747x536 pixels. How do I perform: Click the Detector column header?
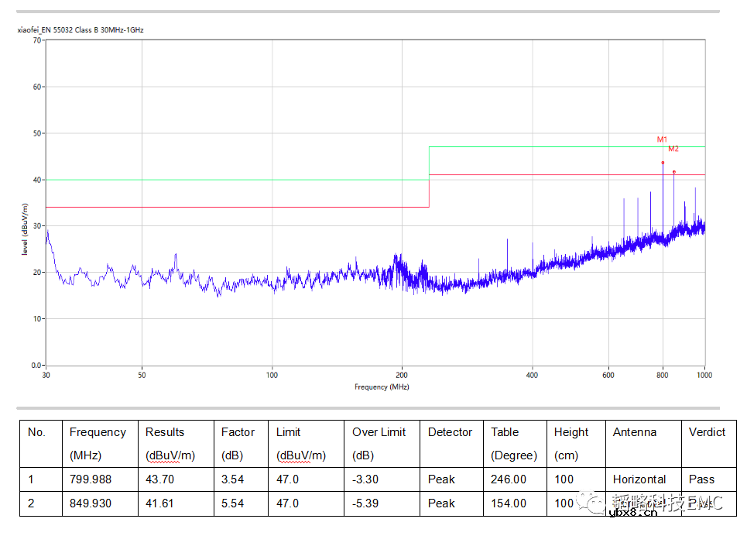click(x=450, y=432)
